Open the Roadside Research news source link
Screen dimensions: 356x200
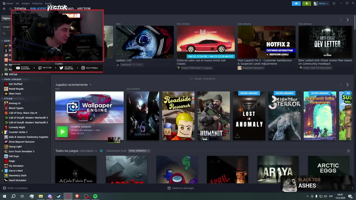(253, 68)
